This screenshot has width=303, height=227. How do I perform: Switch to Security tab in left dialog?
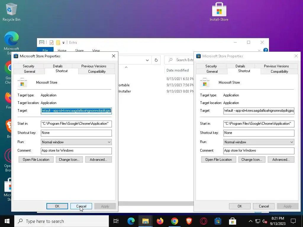pyautogui.click(x=28, y=66)
